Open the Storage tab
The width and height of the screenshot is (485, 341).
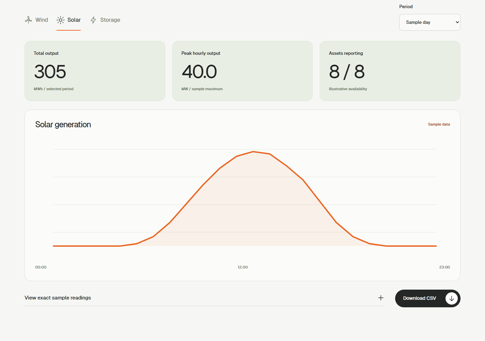tap(105, 20)
